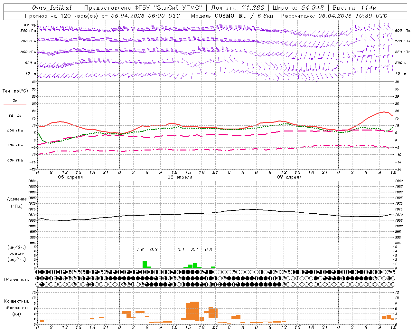Image resolution: width=412 pixels, height=330 pixels.
Task: Click the Td 2м dew point legend entry
Action: (x=15, y=115)
